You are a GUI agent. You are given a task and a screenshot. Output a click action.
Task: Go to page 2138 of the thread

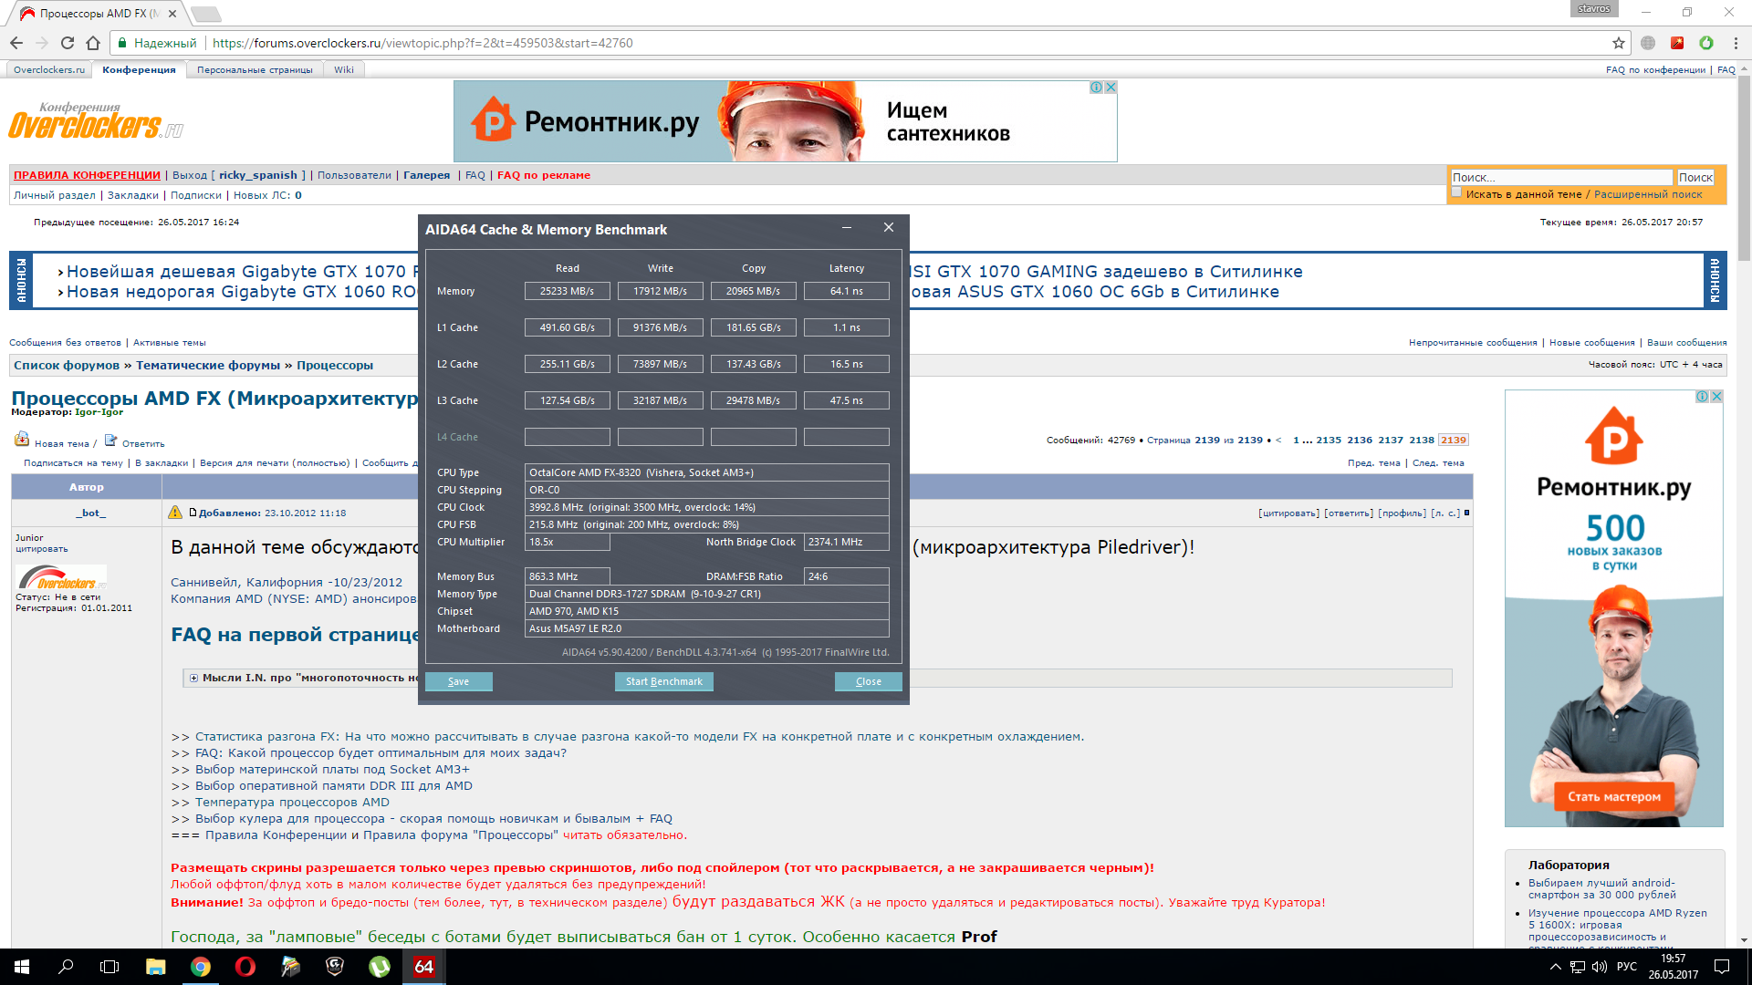(x=1422, y=440)
